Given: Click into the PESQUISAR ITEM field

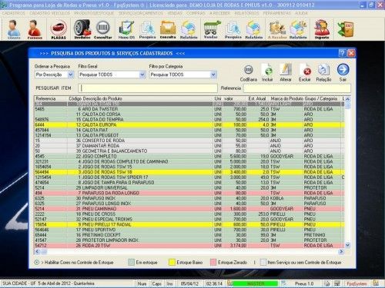Looking at the screenshot, I should [148, 88].
